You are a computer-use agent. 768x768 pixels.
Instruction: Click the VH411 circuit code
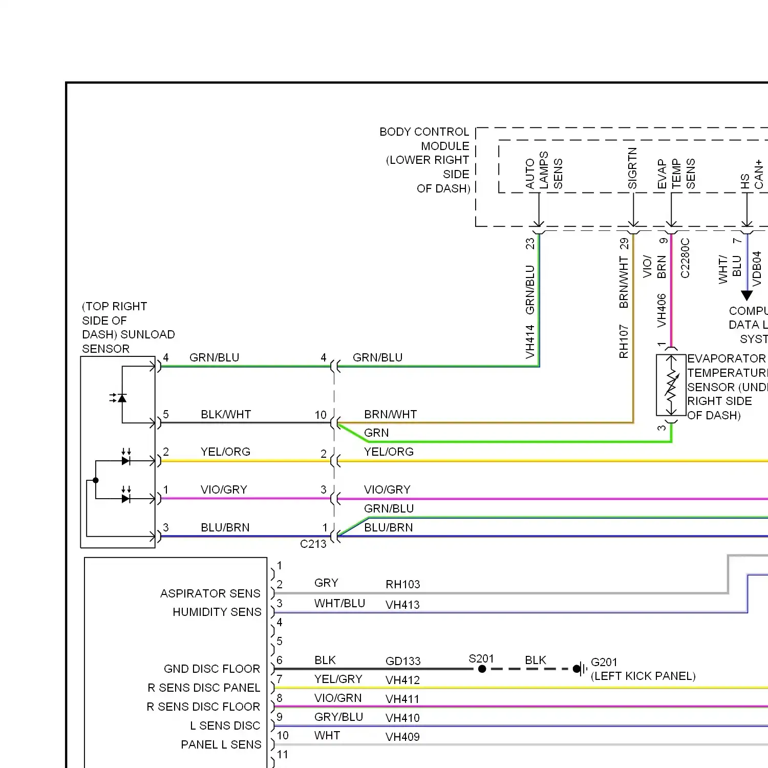tap(402, 699)
